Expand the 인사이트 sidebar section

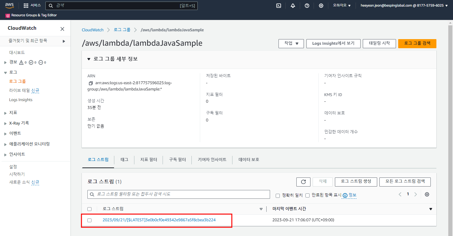5,155
